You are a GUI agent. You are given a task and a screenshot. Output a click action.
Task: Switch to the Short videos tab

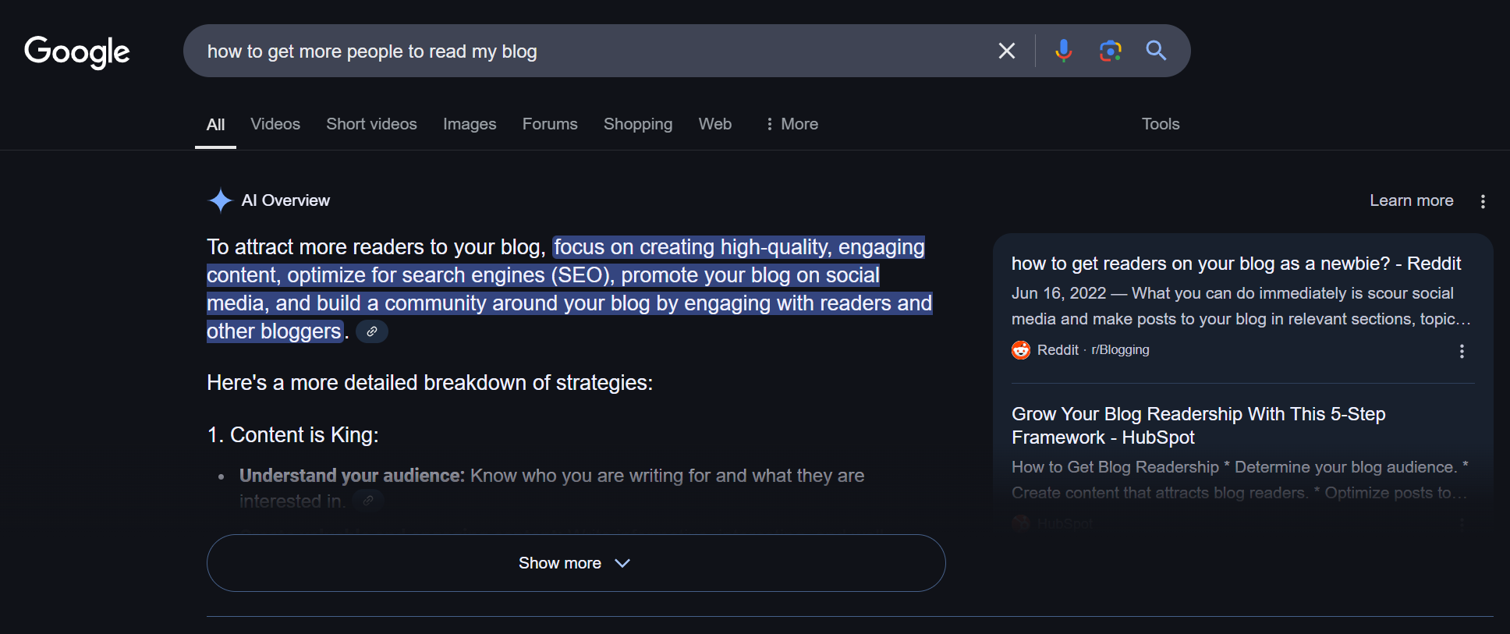371,124
